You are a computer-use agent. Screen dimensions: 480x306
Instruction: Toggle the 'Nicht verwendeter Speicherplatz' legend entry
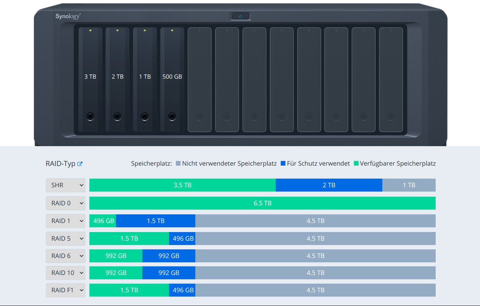tap(228, 163)
